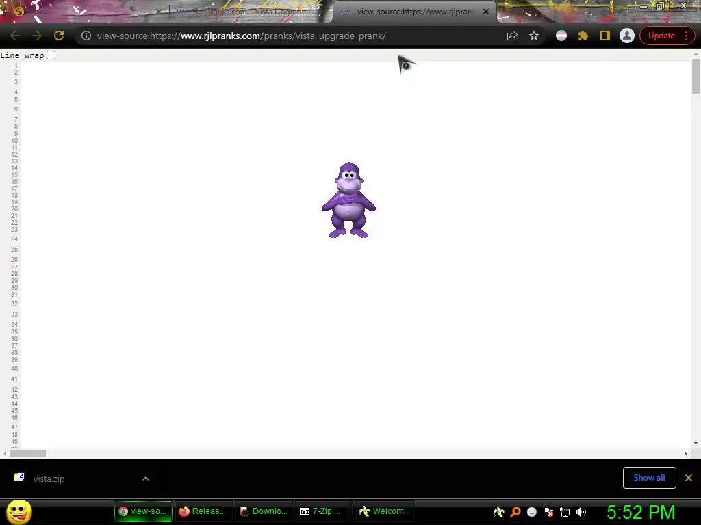Open the Extensions puzzle icon
This screenshot has width=701, height=525.
[x=583, y=36]
